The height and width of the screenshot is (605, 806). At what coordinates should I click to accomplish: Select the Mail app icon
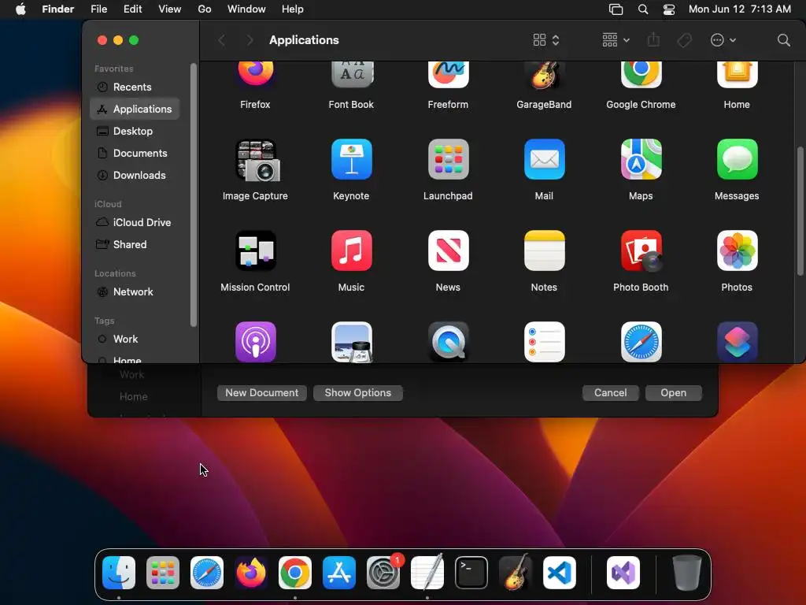point(545,159)
